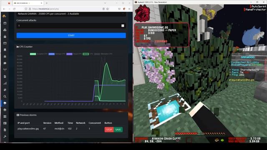The image size is (267, 150).
Task: Select the credit card icon in sidebar
Action: coord(5,43)
